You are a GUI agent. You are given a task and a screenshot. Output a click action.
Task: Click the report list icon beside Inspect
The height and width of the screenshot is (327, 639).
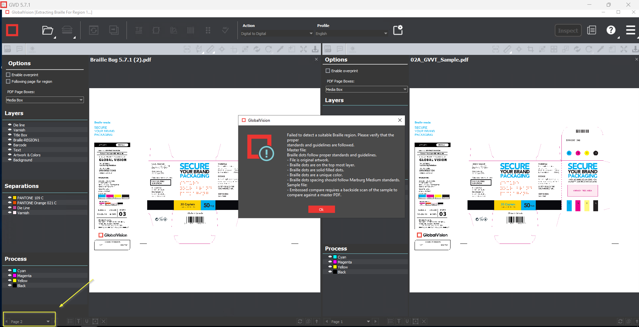(592, 30)
